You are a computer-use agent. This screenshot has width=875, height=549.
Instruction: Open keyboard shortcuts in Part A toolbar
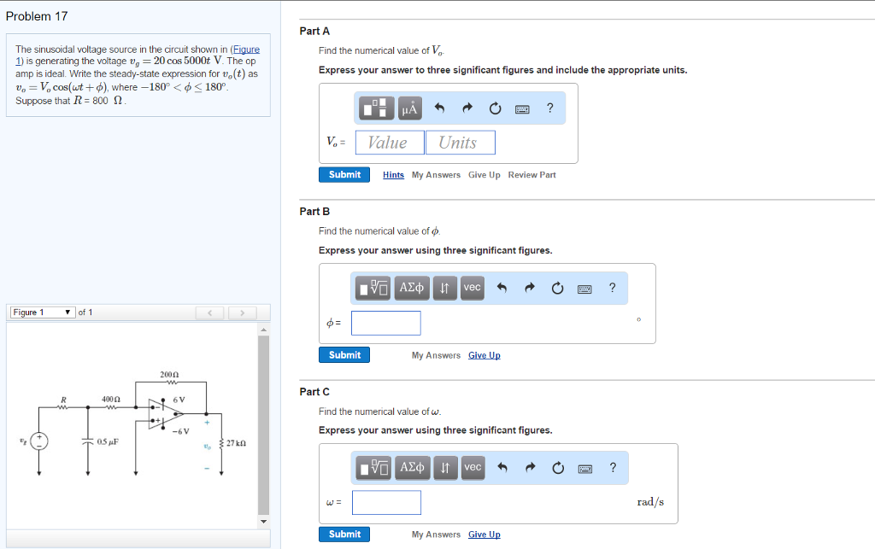(x=522, y=108)
